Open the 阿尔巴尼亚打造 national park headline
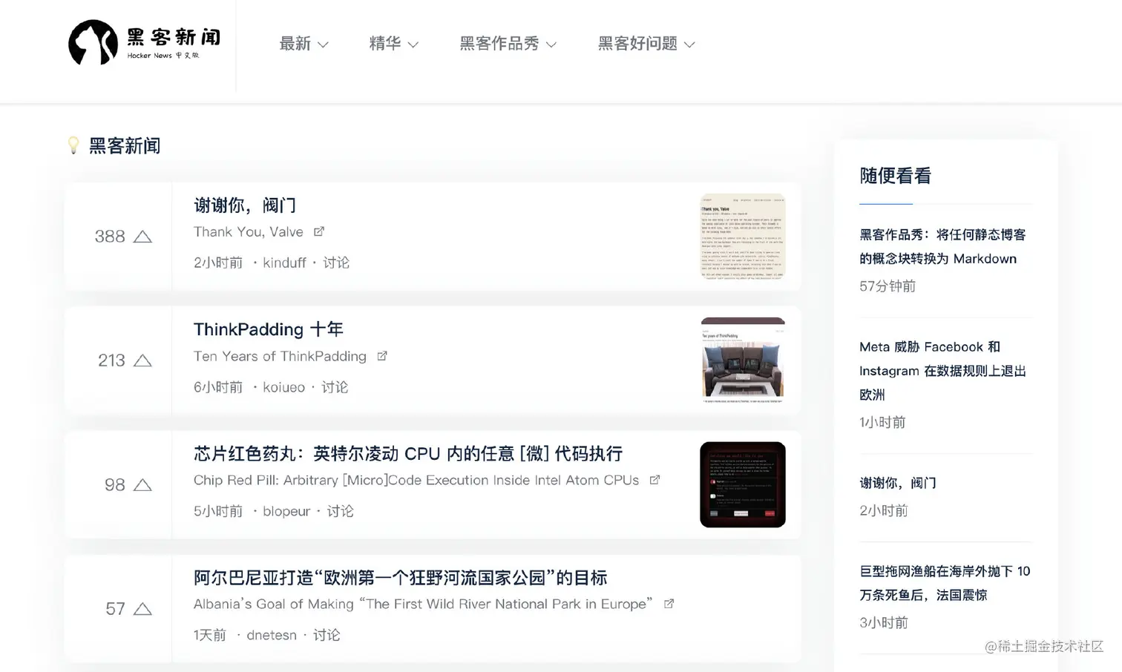 401,577
